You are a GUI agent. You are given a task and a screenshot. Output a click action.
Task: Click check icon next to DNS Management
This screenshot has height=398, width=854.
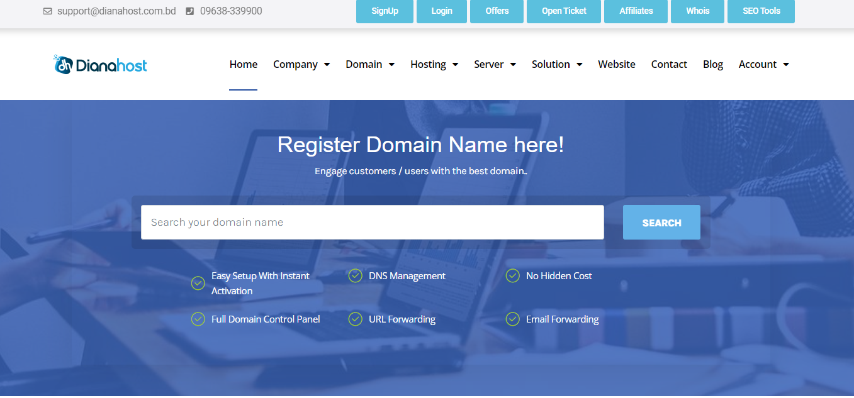coord(355,276)
